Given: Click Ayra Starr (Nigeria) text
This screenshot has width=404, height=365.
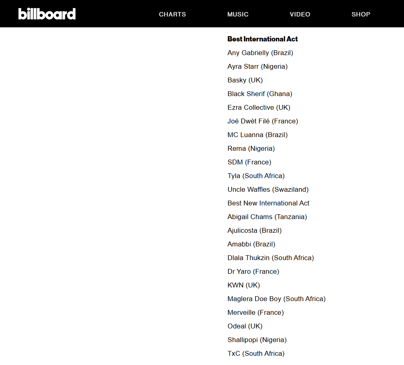Looking at the screenshot, I should 257,67.
